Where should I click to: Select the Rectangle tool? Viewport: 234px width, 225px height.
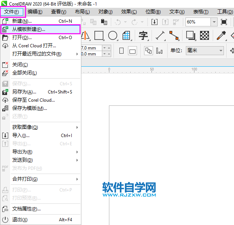[x=99, y=35]
